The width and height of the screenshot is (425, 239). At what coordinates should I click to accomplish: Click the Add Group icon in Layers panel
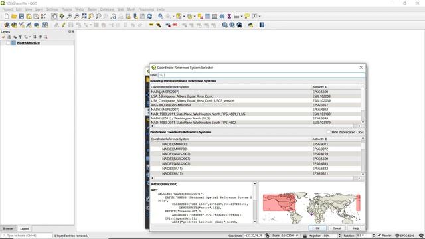tap(9, 37)
